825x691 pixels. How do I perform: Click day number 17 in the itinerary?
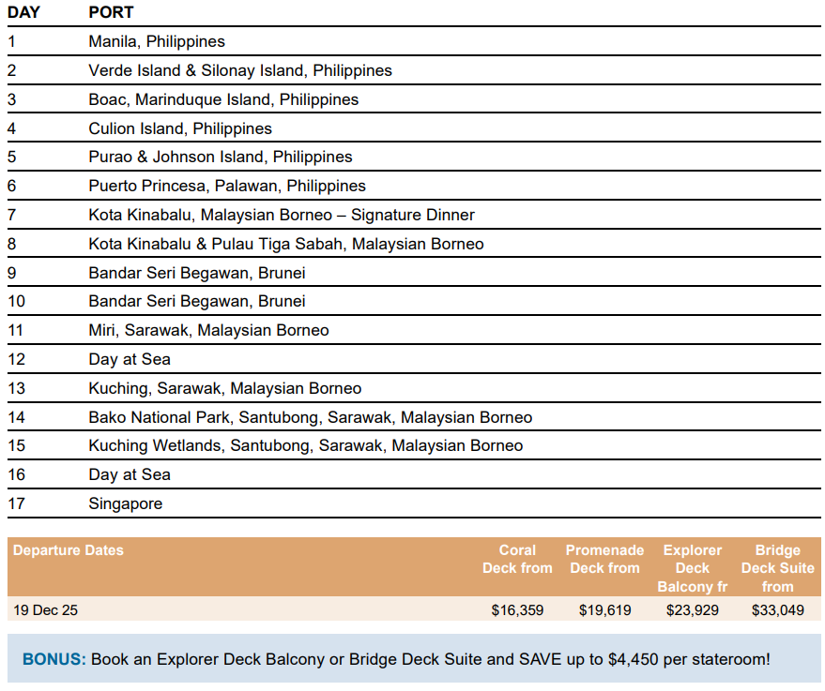(x=16, y=503)
